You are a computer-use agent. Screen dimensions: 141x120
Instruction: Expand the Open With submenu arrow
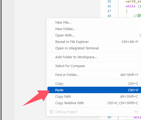pos(140,35)
